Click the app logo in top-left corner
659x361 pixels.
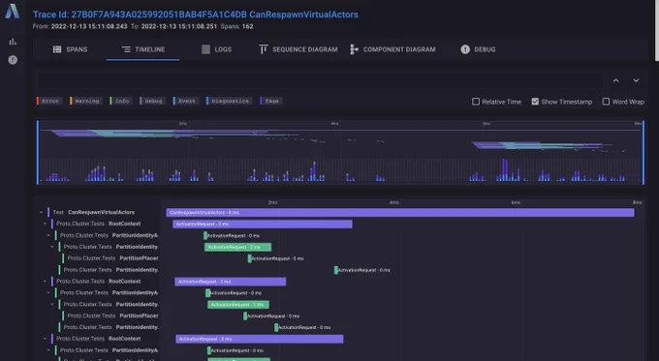pos(13,12)
